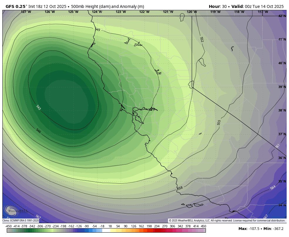Click the -378 value on the color scale
Screen dimensions: 289x237
pyautogui.click(x=24, y=226)
